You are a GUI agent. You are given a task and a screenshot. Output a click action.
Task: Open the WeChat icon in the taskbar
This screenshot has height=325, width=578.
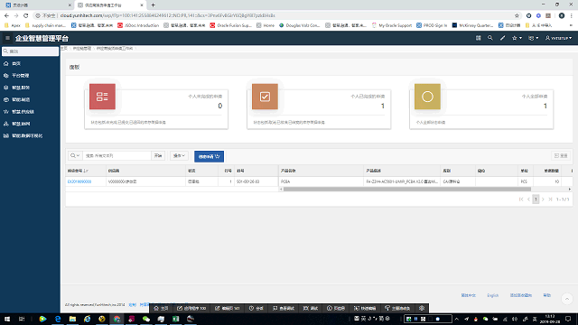[146, 319]
